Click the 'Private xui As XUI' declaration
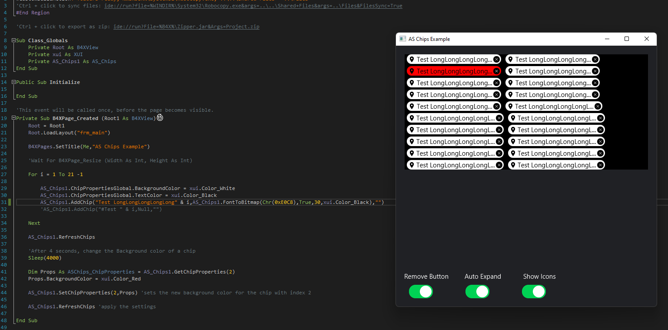The image size is (668, 330). pos(56,54)
